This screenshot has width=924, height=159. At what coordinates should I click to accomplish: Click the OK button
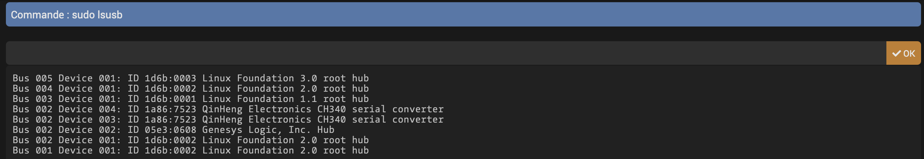point(903,53)
